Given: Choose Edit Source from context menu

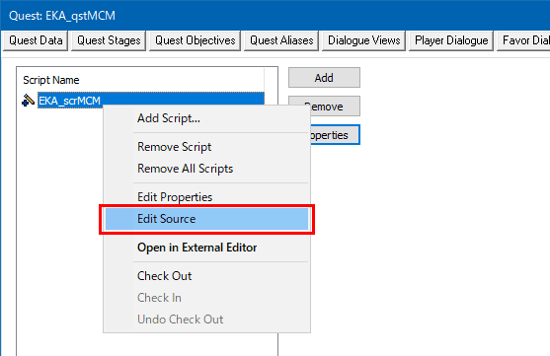Looking at the screenshot, I should (206, 219).
